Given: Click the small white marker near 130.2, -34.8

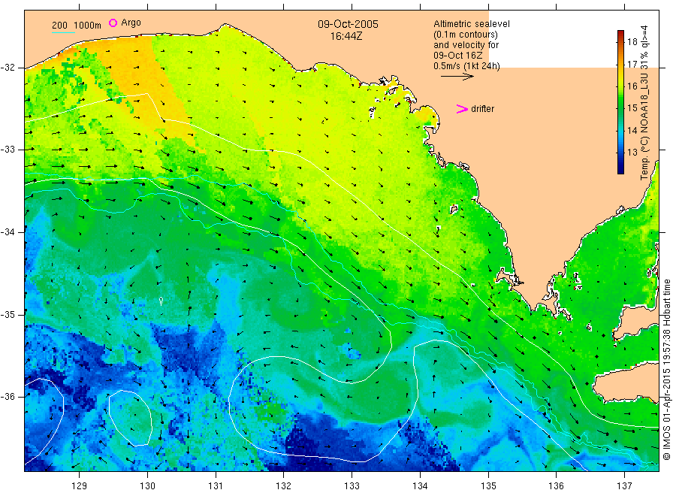Looking at the screenshot, I should point(161,301).
